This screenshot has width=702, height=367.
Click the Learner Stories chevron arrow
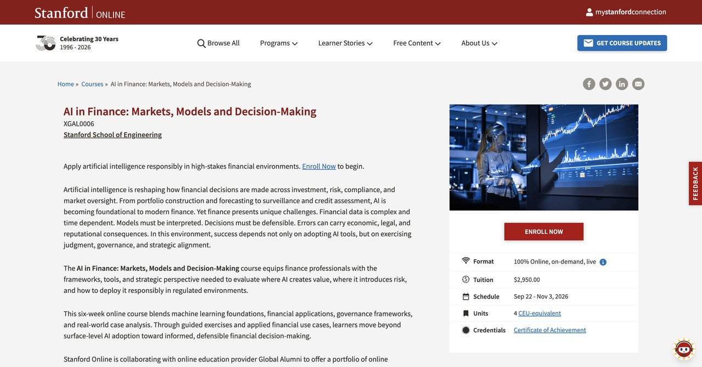point(370,44)
